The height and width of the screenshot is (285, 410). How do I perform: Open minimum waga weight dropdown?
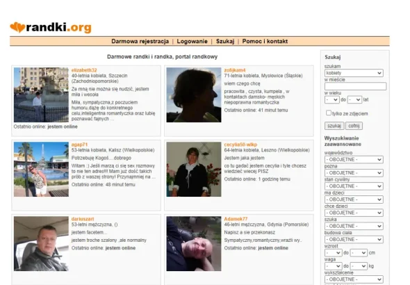pyautogui.click(x=333, y=266)
